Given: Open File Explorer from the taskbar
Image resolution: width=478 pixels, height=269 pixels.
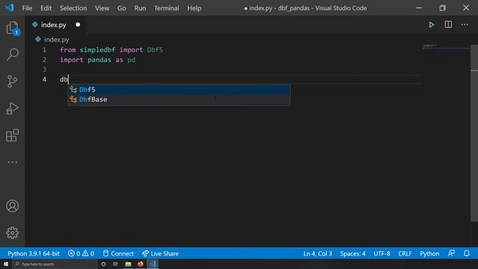Looking at the screenshot, I should (128, 264).
